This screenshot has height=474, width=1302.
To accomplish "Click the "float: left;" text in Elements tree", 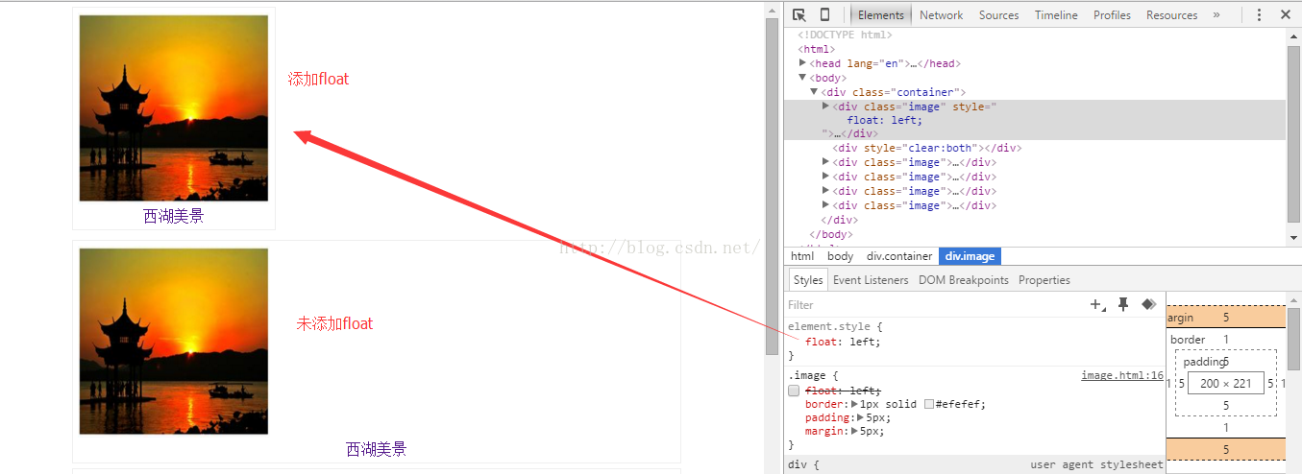I will (884, 120).
